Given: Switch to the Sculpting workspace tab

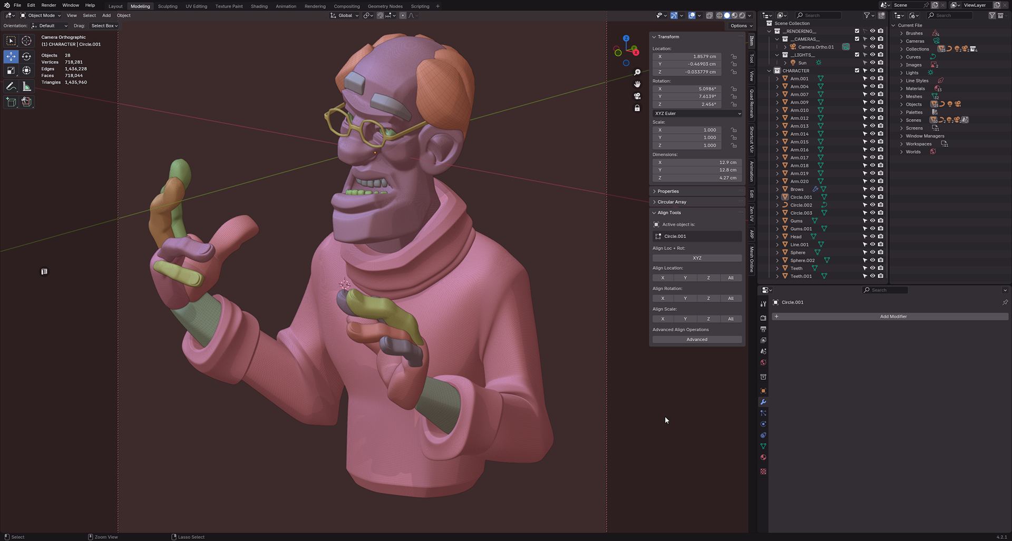Looking at the screenshot, I should point(168,6).
